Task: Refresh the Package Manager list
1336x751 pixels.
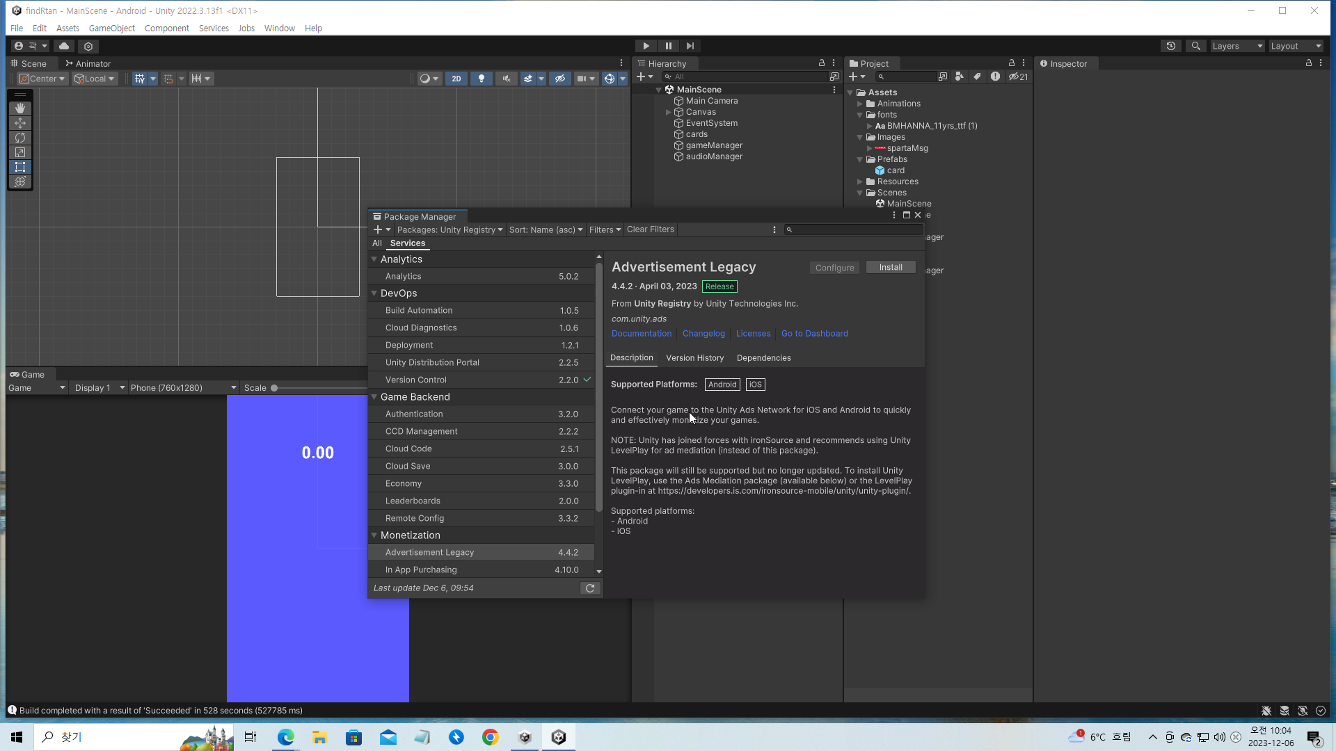Action: click(x=590, y=588)
